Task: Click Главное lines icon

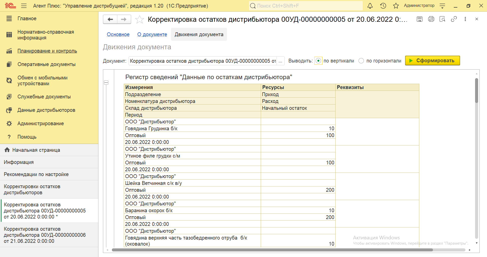Action: click(9, 18)
